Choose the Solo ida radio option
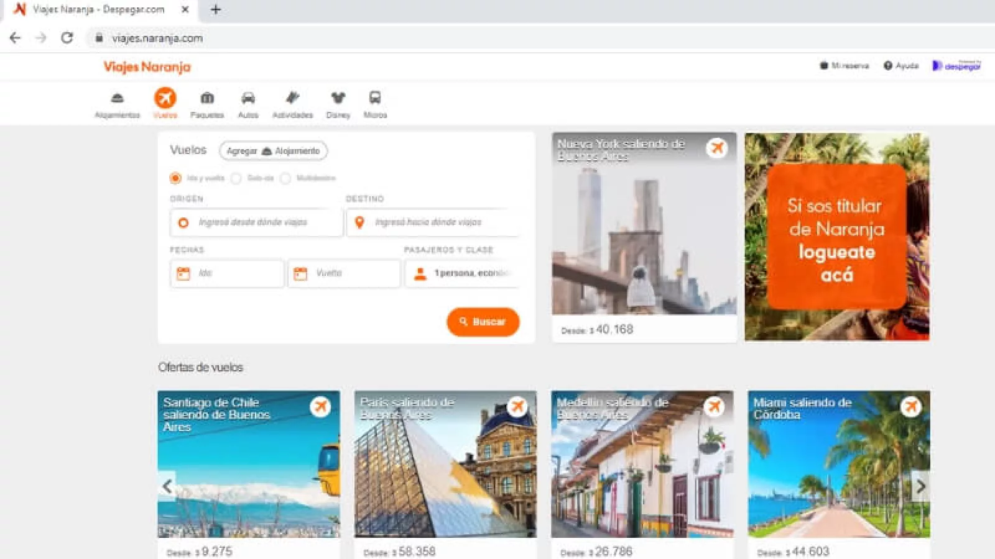 coord(236,178)
